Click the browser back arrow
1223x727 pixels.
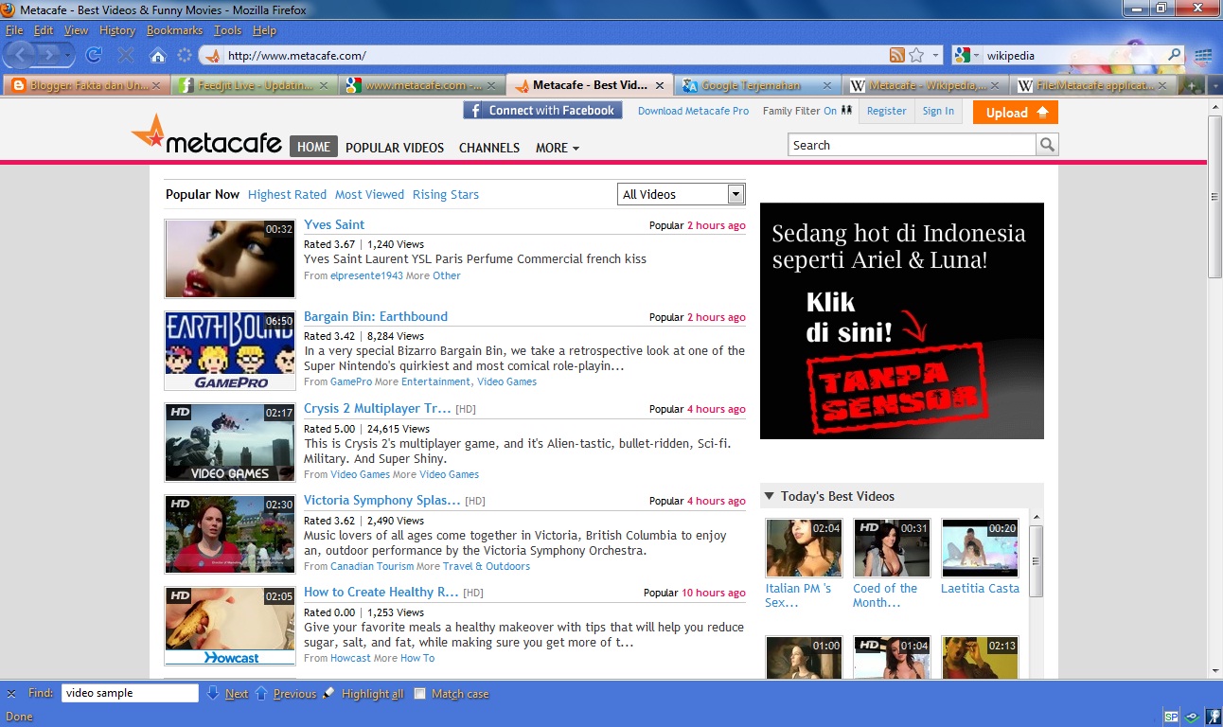(x=22, y=56)
